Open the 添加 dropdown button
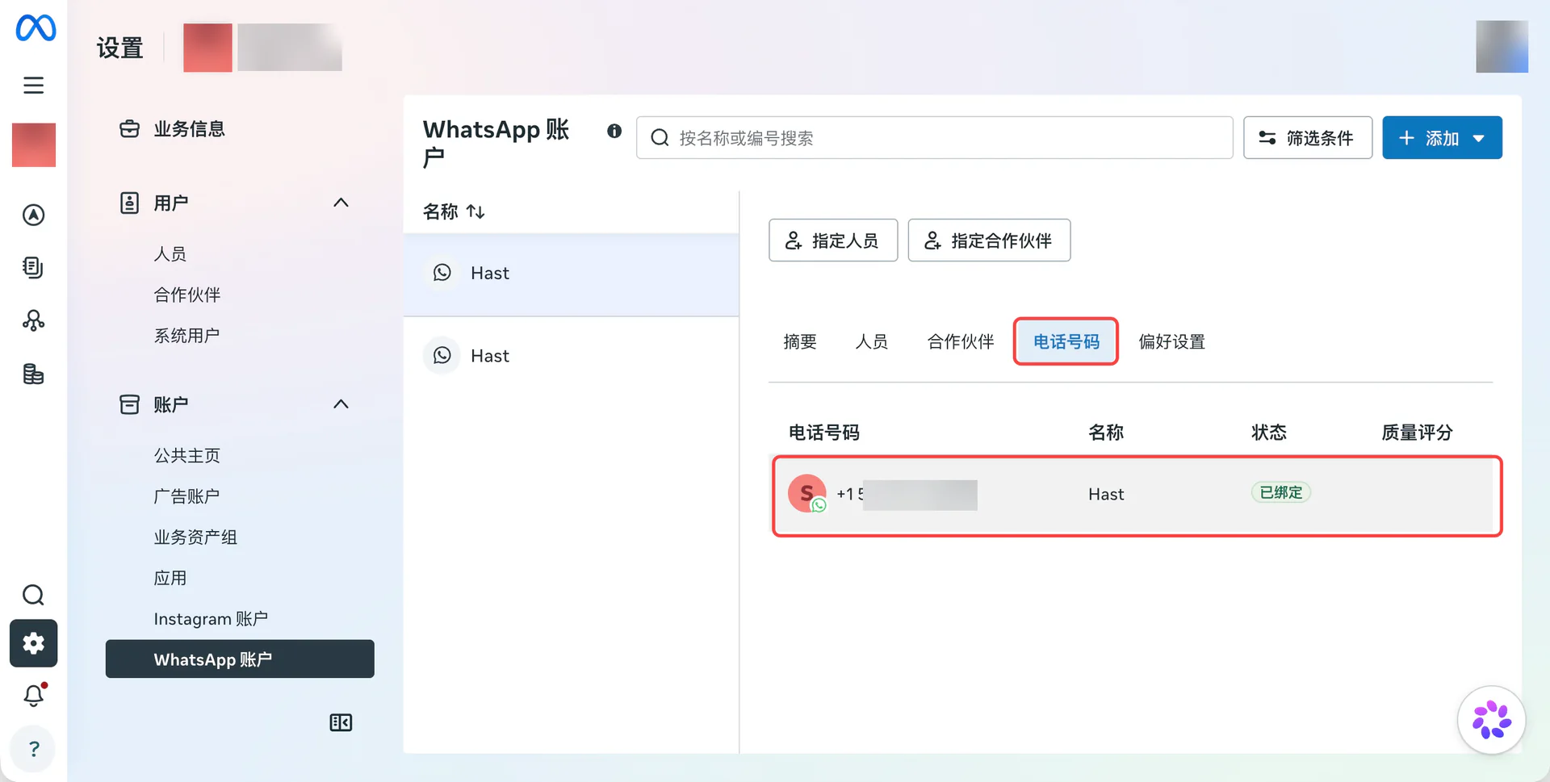The height and width of the screenshot is (782, 1550). tap(1442, 138)
